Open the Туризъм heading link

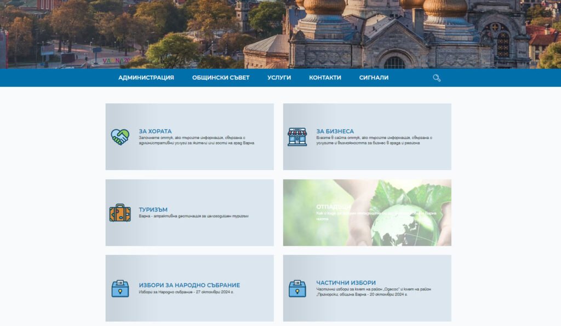[153, 209]
